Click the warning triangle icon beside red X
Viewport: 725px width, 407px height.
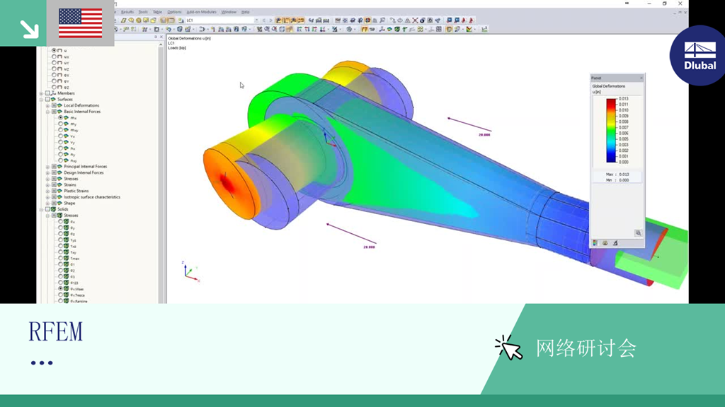[407, 20]
